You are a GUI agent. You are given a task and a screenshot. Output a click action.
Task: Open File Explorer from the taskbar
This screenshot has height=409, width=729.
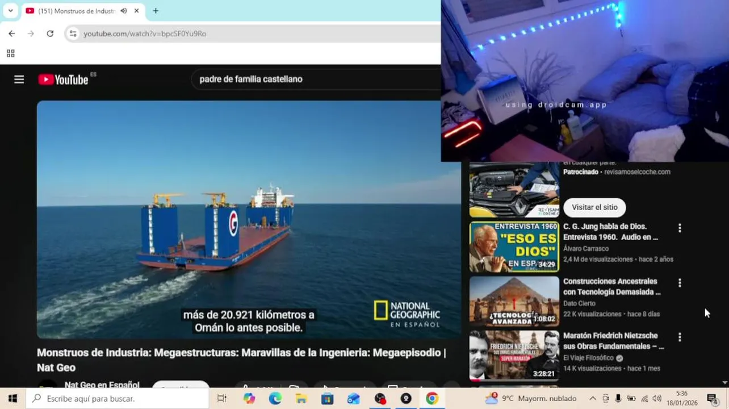[301, 399]
